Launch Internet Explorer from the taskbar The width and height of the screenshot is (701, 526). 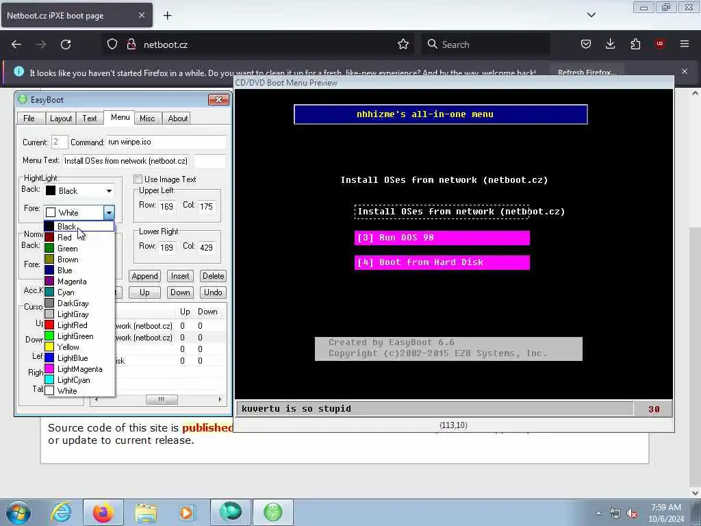61,512
